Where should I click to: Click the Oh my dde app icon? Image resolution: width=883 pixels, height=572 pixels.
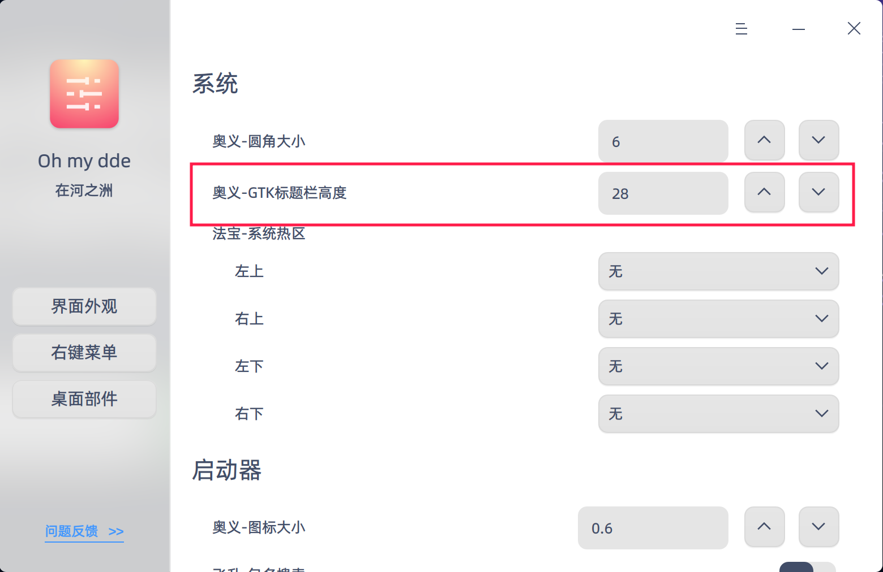[x=84, y=94]
